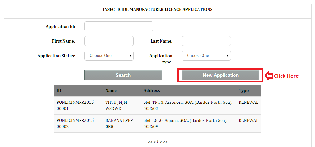Viewport: 315px width, 147px height.
Task: Select the Last Name text box
Action: 206,41
